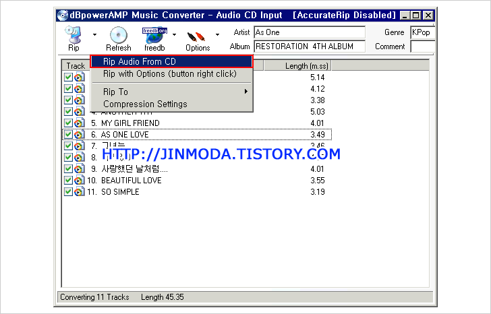491x314 pixels.
Task: Uncheck the 4.12 length track checkbox
Action: [68, 88]
